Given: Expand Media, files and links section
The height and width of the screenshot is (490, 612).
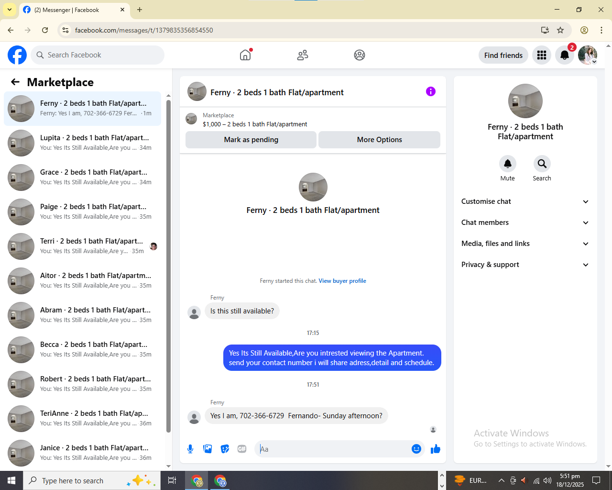Looking at the screenshot, I should (x=525, y=244).
